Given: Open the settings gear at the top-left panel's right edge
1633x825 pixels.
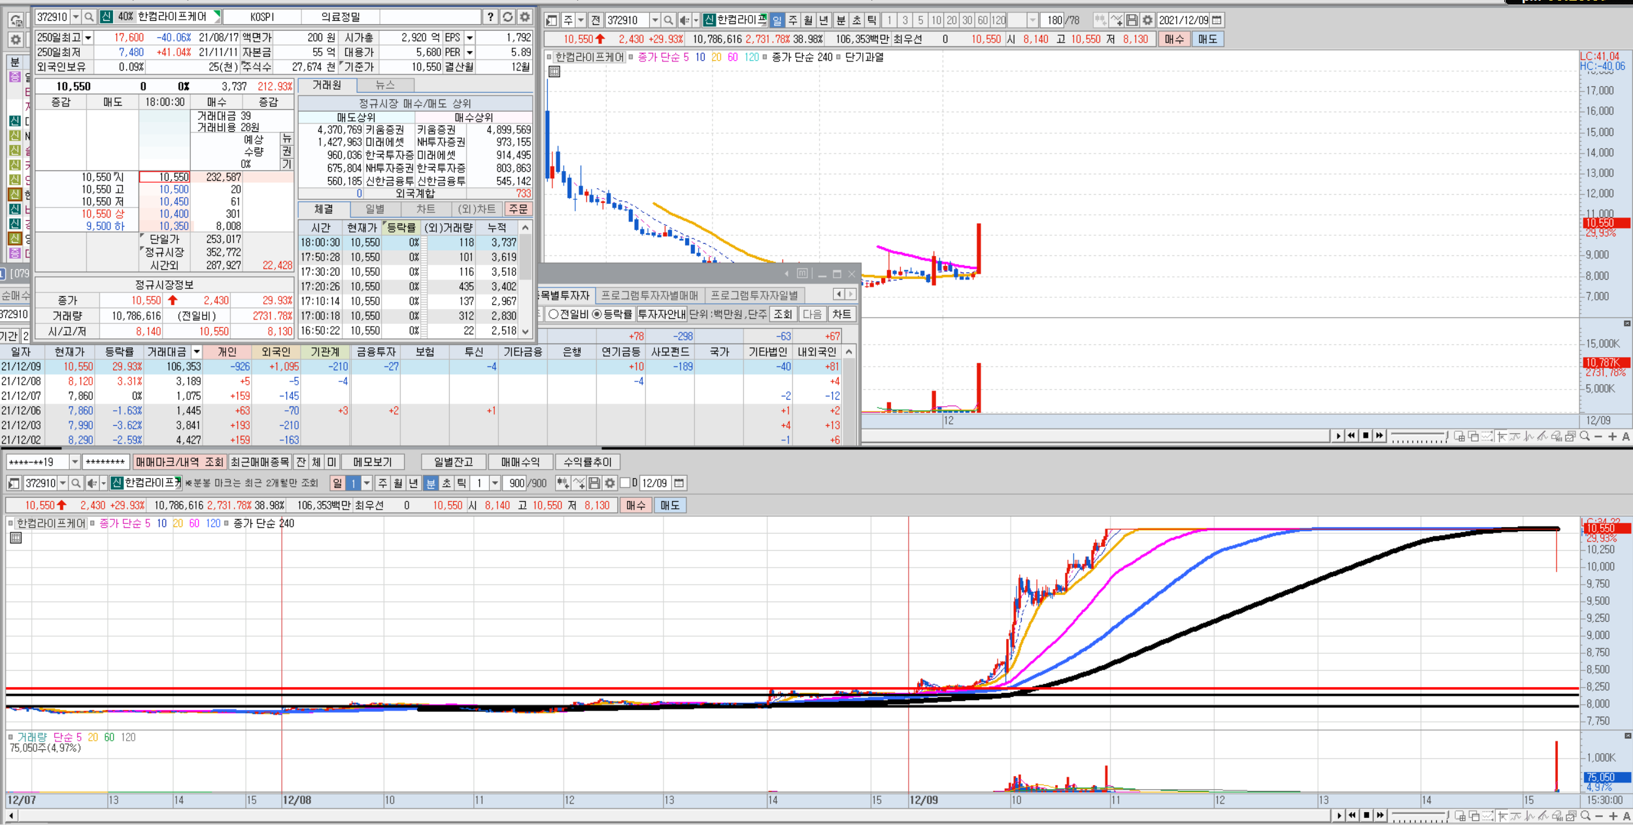Looking at the screenshot, I should pos(524,17).
